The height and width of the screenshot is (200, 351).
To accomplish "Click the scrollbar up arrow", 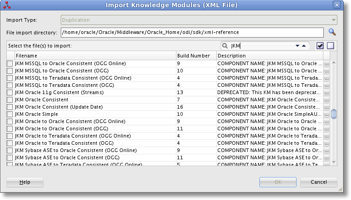I will [x=334, y=63].
